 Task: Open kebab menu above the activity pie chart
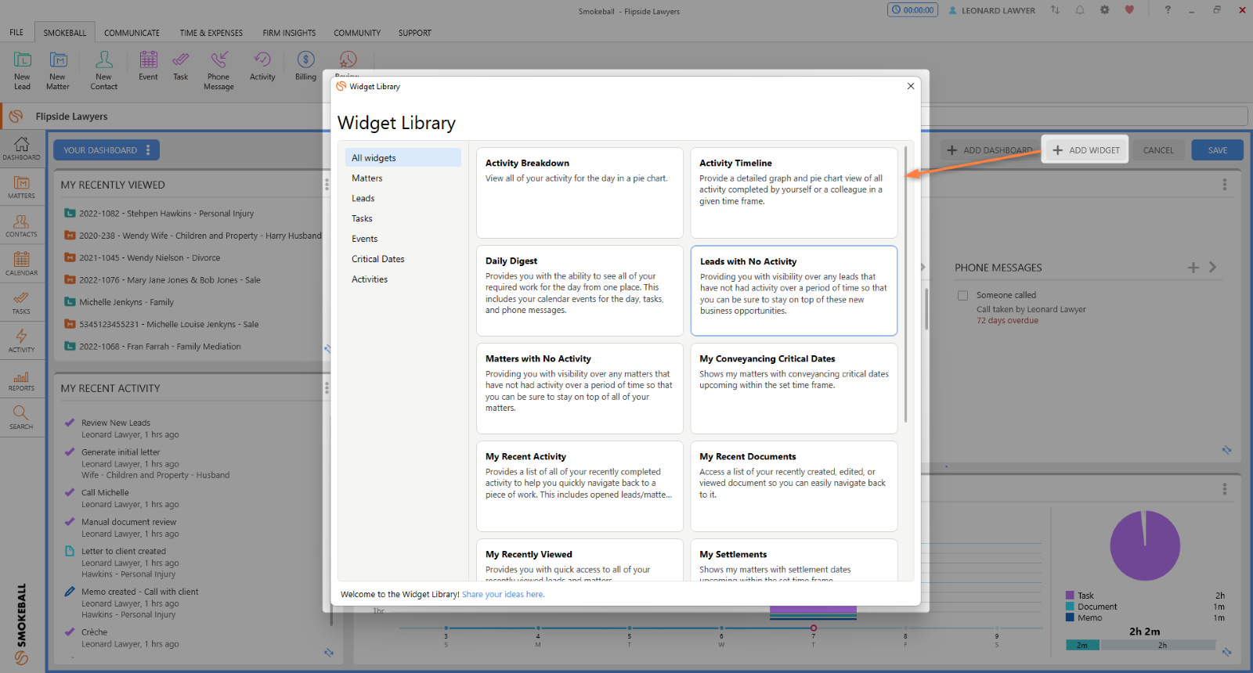tap(1224, 489)
